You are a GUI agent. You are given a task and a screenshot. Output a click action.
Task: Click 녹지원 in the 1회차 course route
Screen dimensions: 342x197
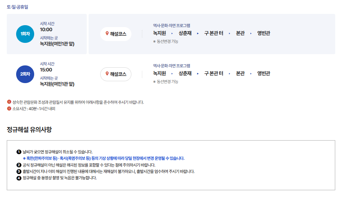pos(160,33)
